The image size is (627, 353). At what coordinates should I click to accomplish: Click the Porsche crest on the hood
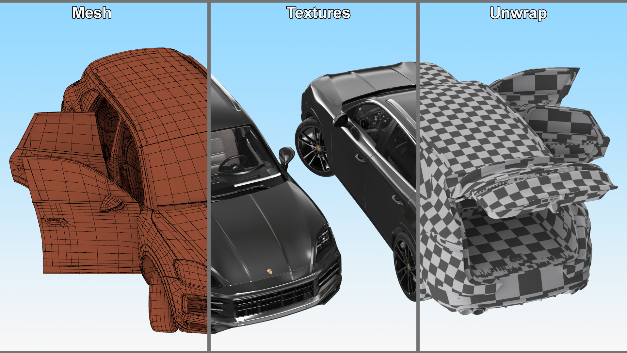tap(270, 271)
